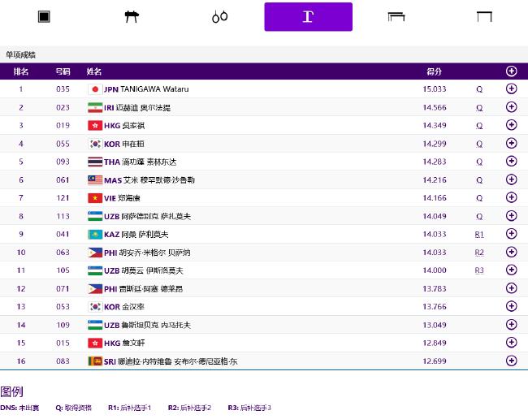The width and height of the screenshot is (528, 419).
Task: Expand details for UZB rank 8 row
Action: tap(511, 216)
